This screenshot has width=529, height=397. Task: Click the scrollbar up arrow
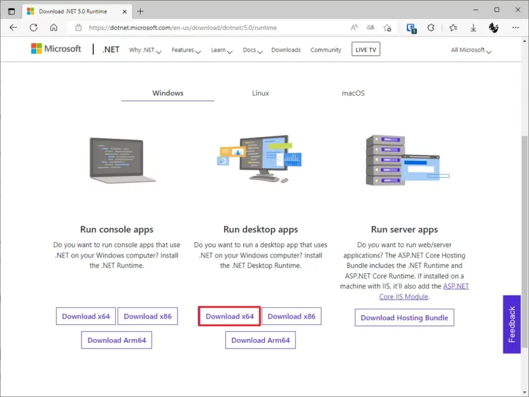[x=524, y=41]
